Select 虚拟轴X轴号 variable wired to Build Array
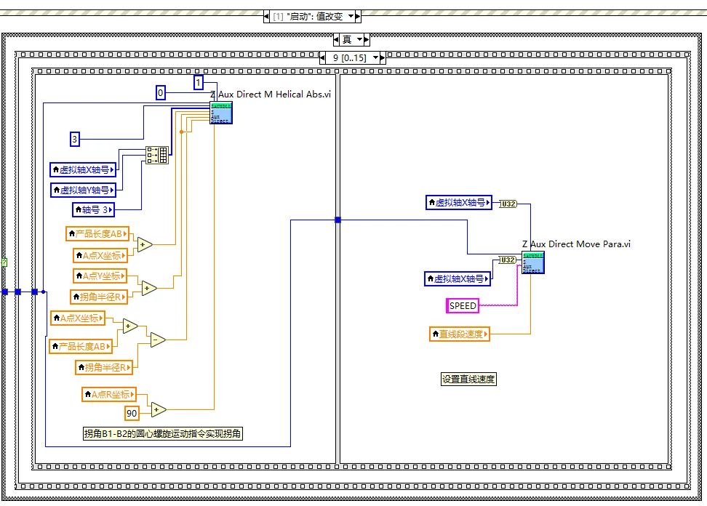 83,170
